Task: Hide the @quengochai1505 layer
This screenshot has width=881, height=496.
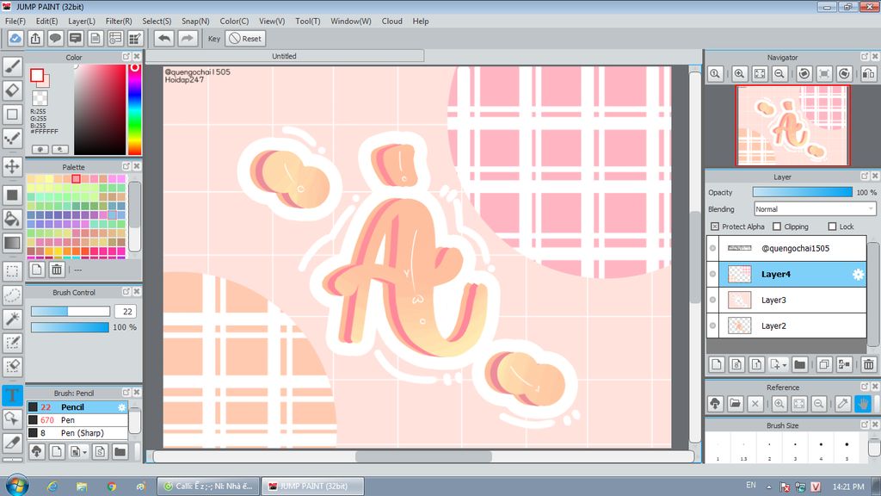Action: coord(712,248)
